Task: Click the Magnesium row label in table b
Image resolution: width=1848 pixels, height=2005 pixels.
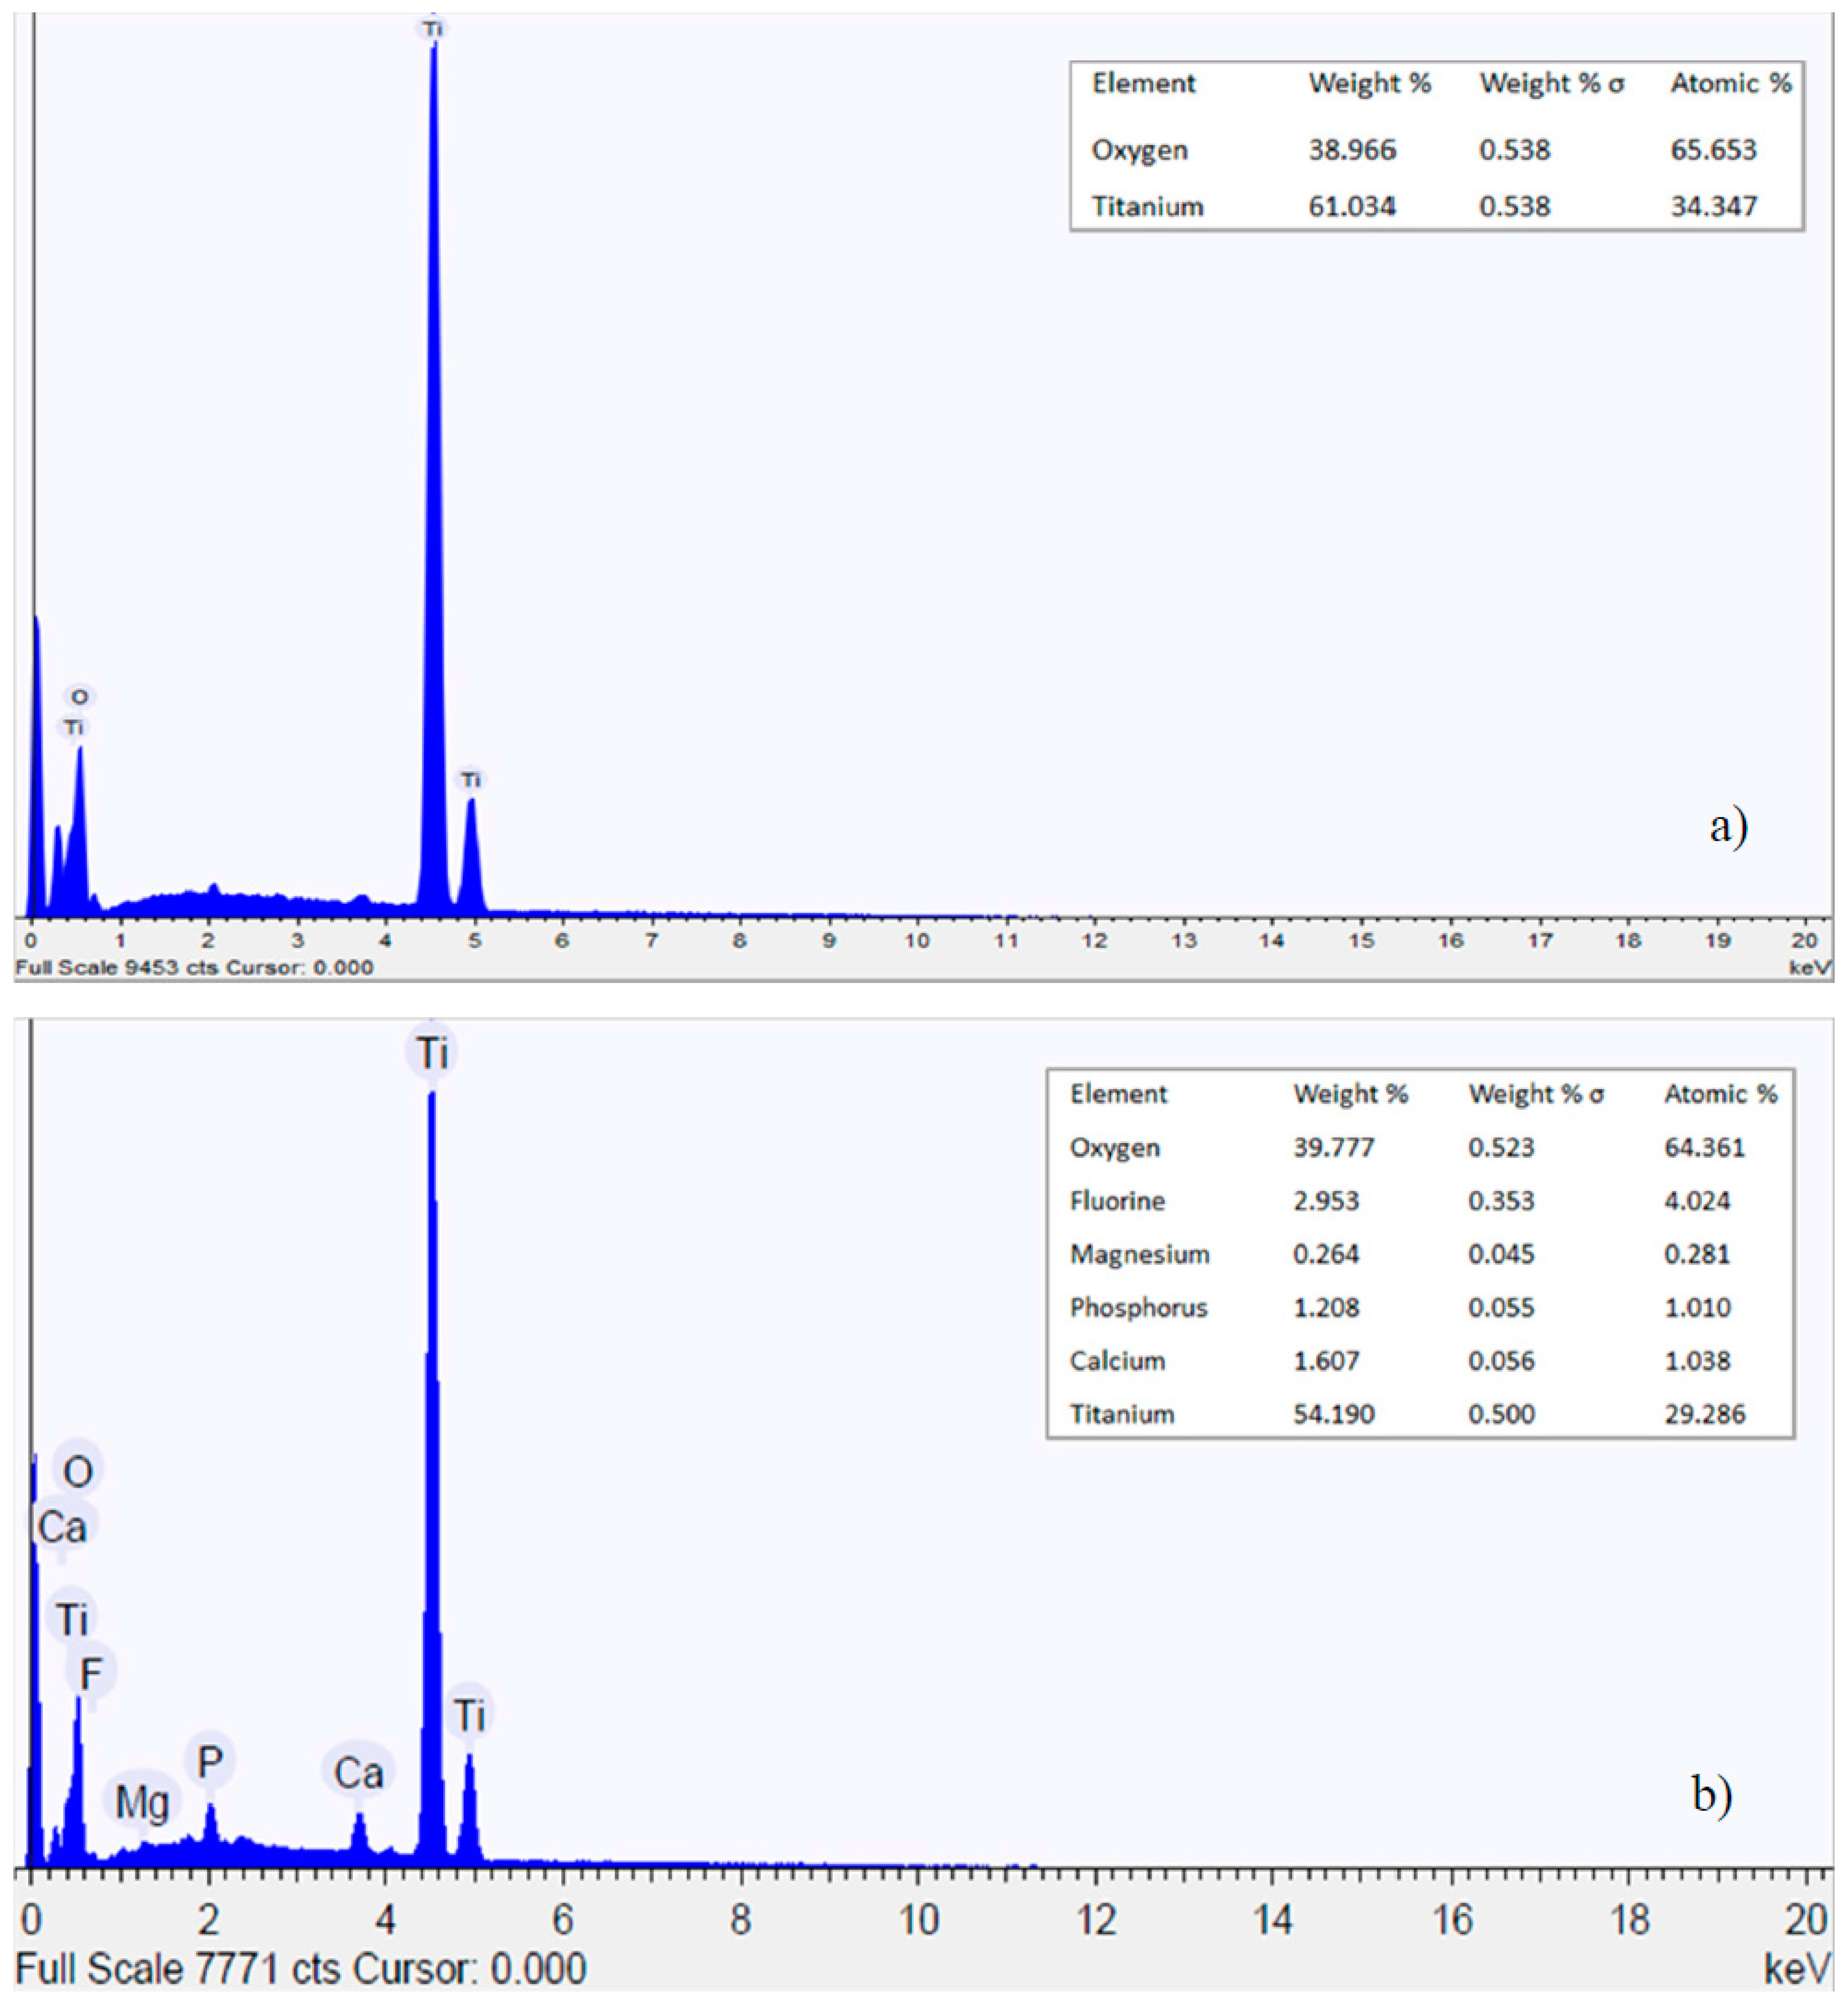Action: click(1140, 1254)
